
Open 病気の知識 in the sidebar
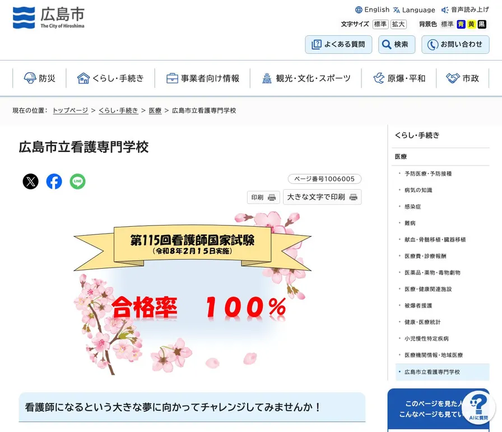click(418, 190)
